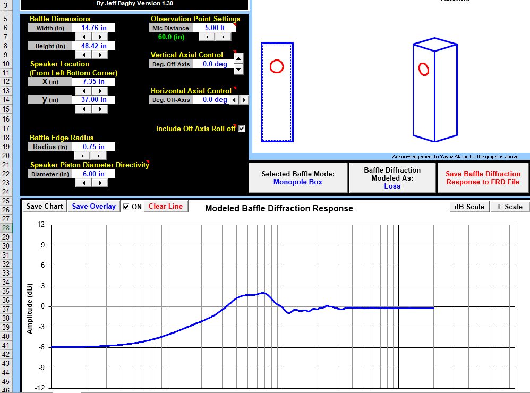
Task: Select the Width value 14.76 in cell
Action: coord(93,28)
